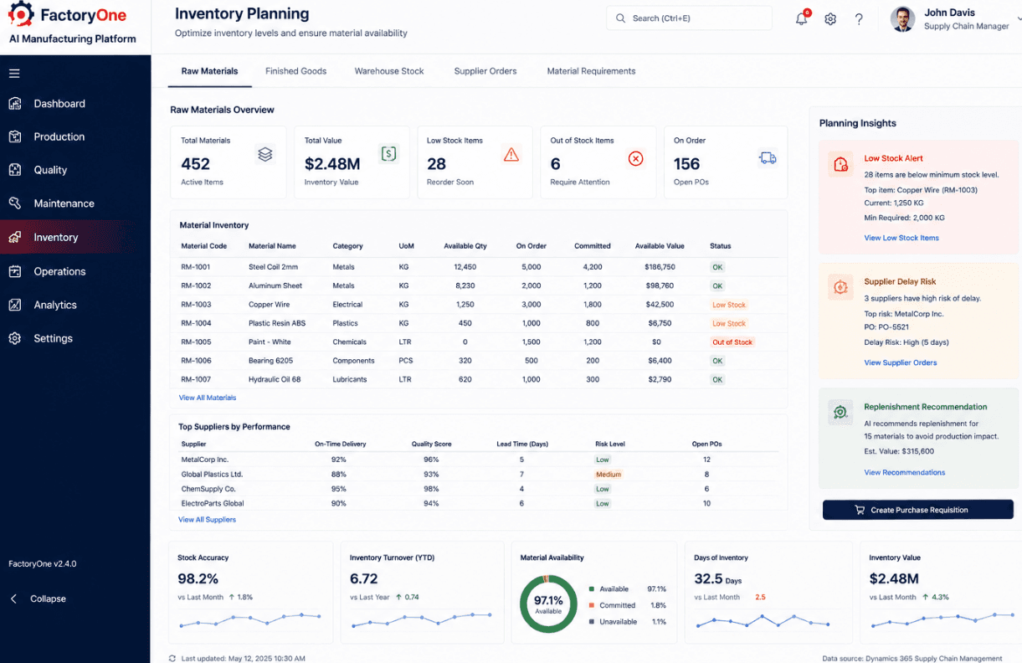Click the $186,750 value cell

(660, 267)
